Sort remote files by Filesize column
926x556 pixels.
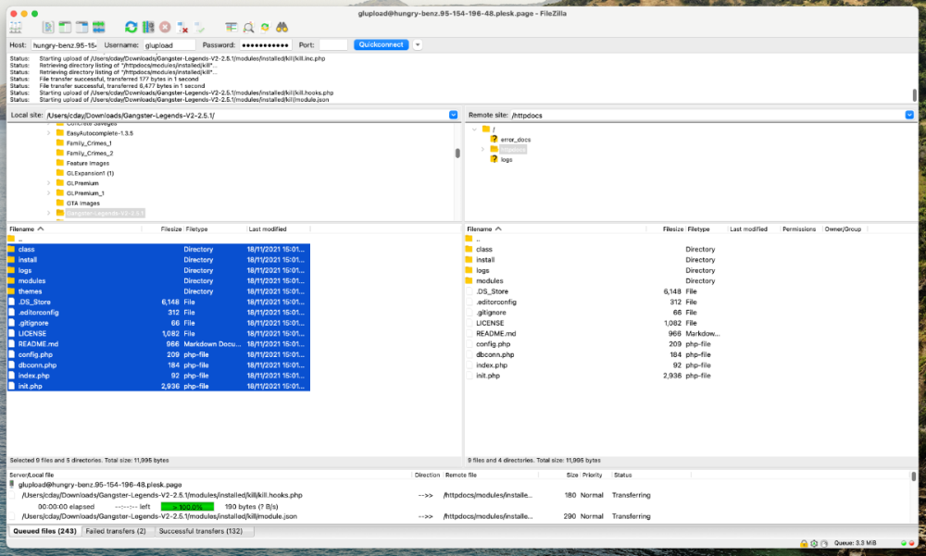click(x=671, y=229)
